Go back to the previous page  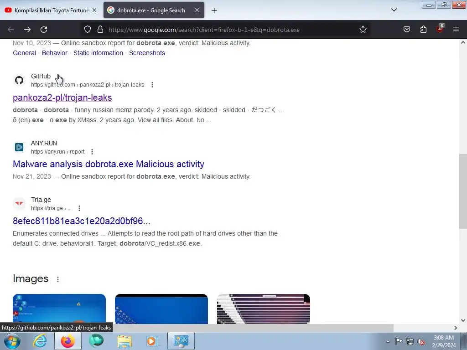(x=11, y=30)
